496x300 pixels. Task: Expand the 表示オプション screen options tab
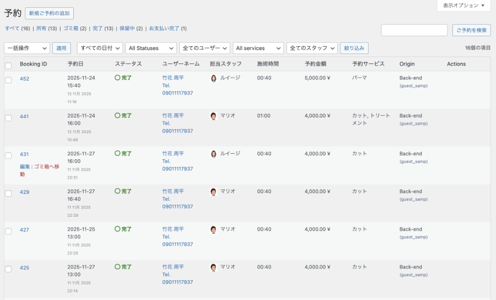coord(463,5)
